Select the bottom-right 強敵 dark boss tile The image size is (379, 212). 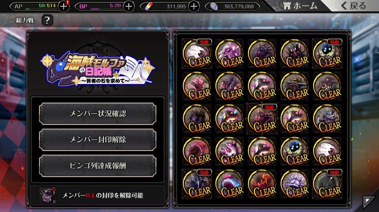point(327,184)
